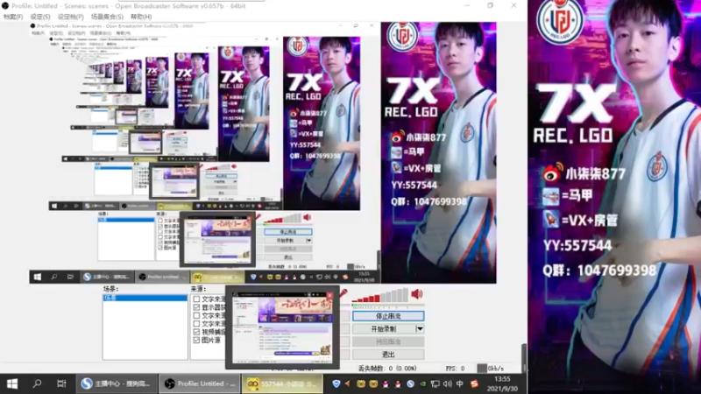Click the FPS: 0 status text
The width and height of the screenshot is (701, 394).
point(455,368)
